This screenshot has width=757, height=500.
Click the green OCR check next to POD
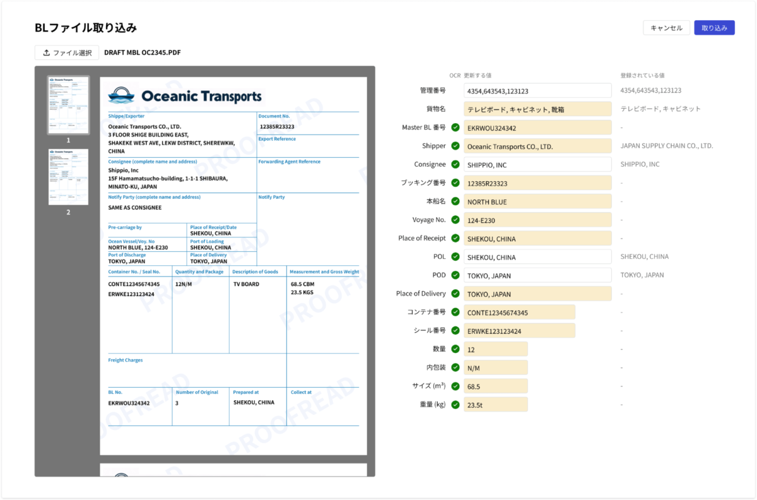coord(455,275)
